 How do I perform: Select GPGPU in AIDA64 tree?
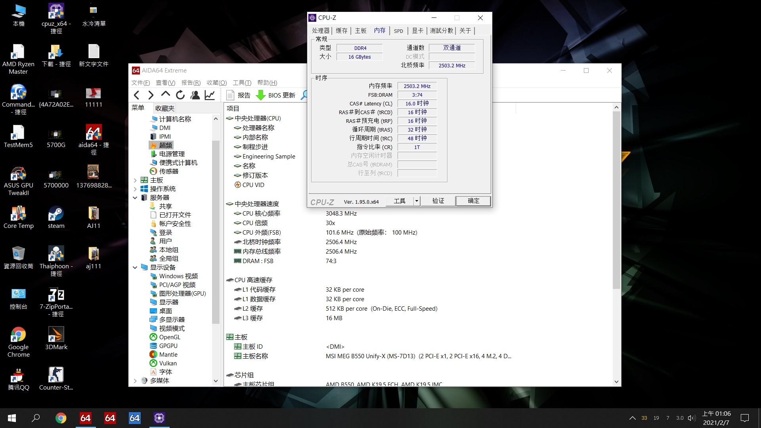pos(164,346)
